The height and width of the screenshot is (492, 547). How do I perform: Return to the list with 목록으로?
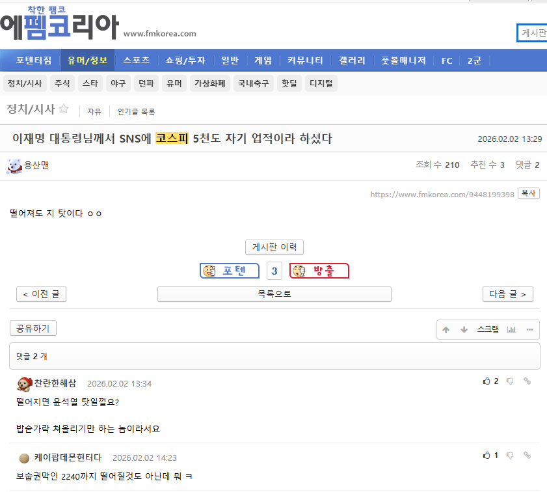click(274, 294)
